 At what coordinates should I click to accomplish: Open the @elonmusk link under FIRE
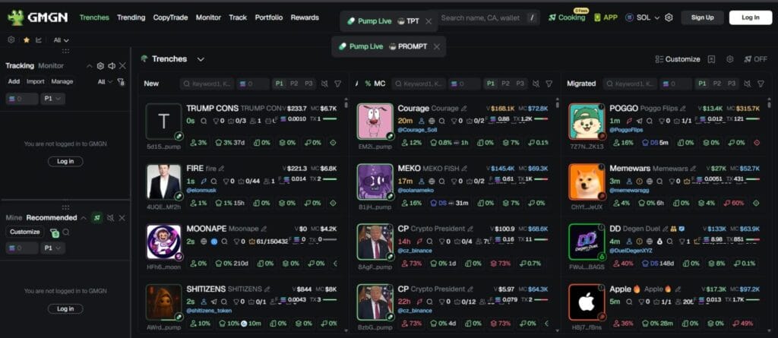coord(201,190)
